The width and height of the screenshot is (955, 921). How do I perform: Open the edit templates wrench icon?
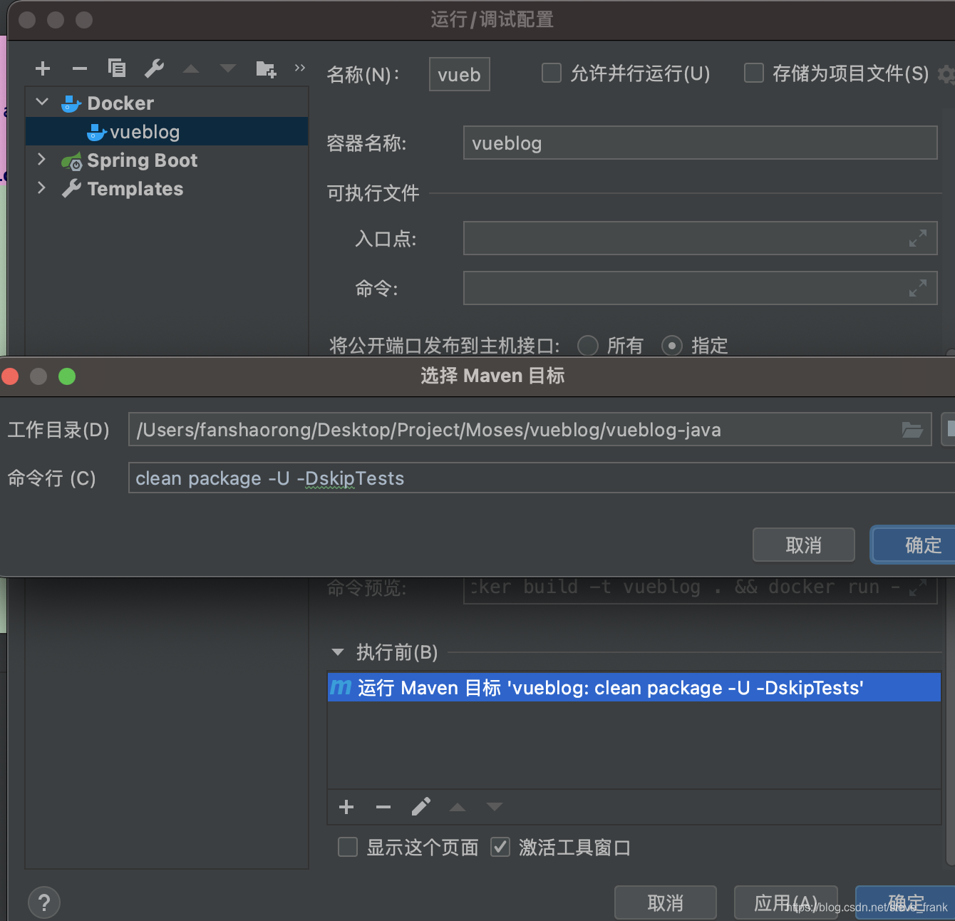pos(154,68)
